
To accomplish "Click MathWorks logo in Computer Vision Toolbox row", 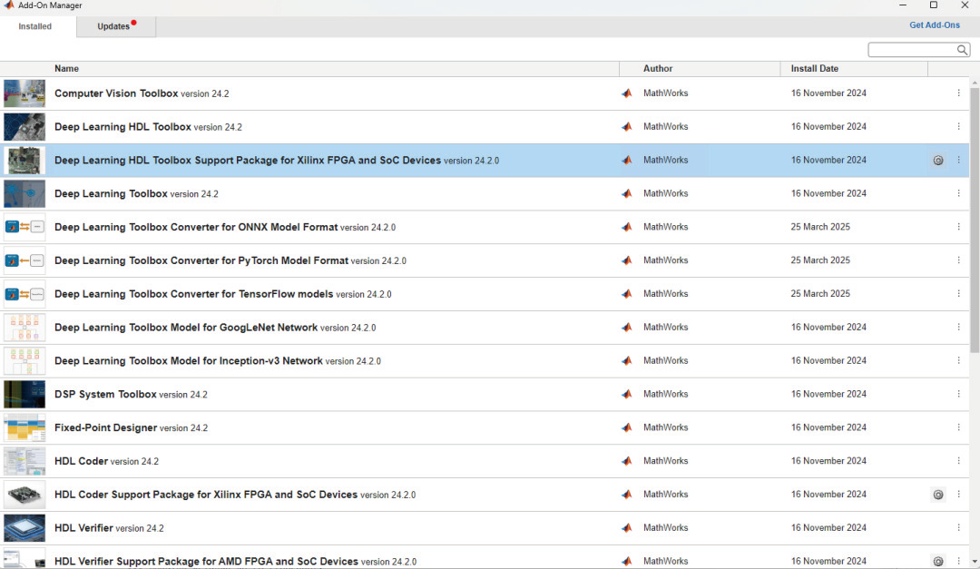I will coord(627,93).
